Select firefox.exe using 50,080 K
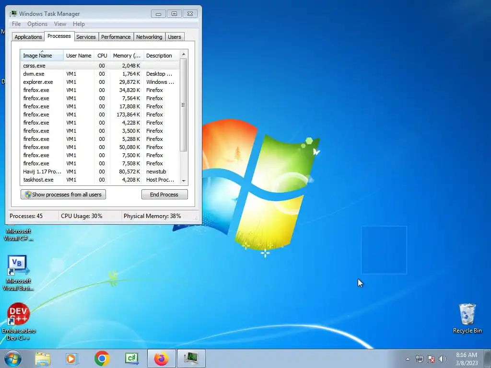 [x=100, y=147]
